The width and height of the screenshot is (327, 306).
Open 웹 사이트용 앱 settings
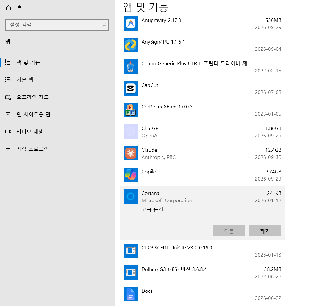(x=33, y=114)
